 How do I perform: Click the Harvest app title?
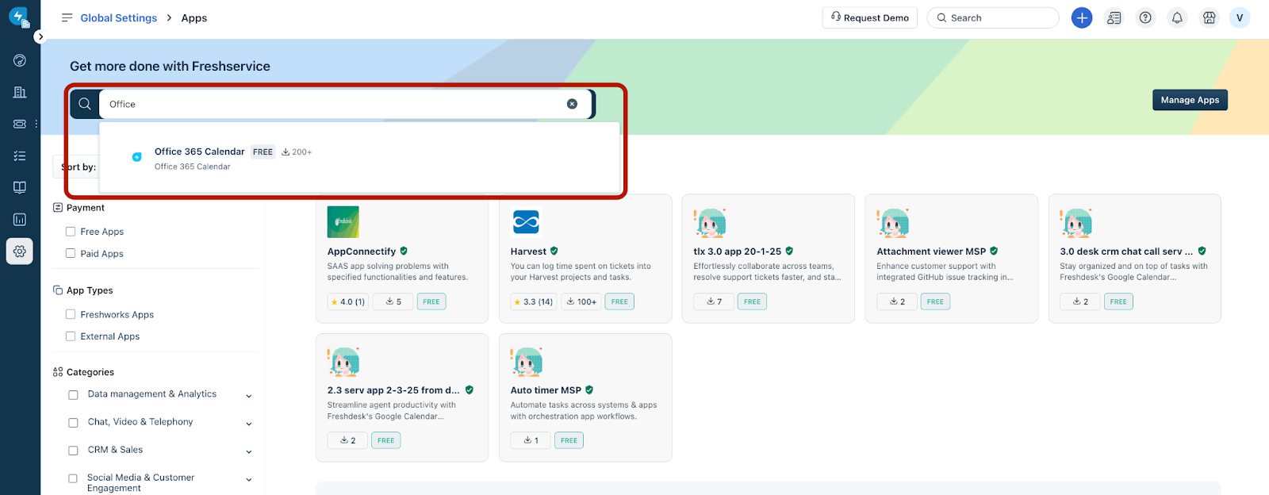(528, 251)
